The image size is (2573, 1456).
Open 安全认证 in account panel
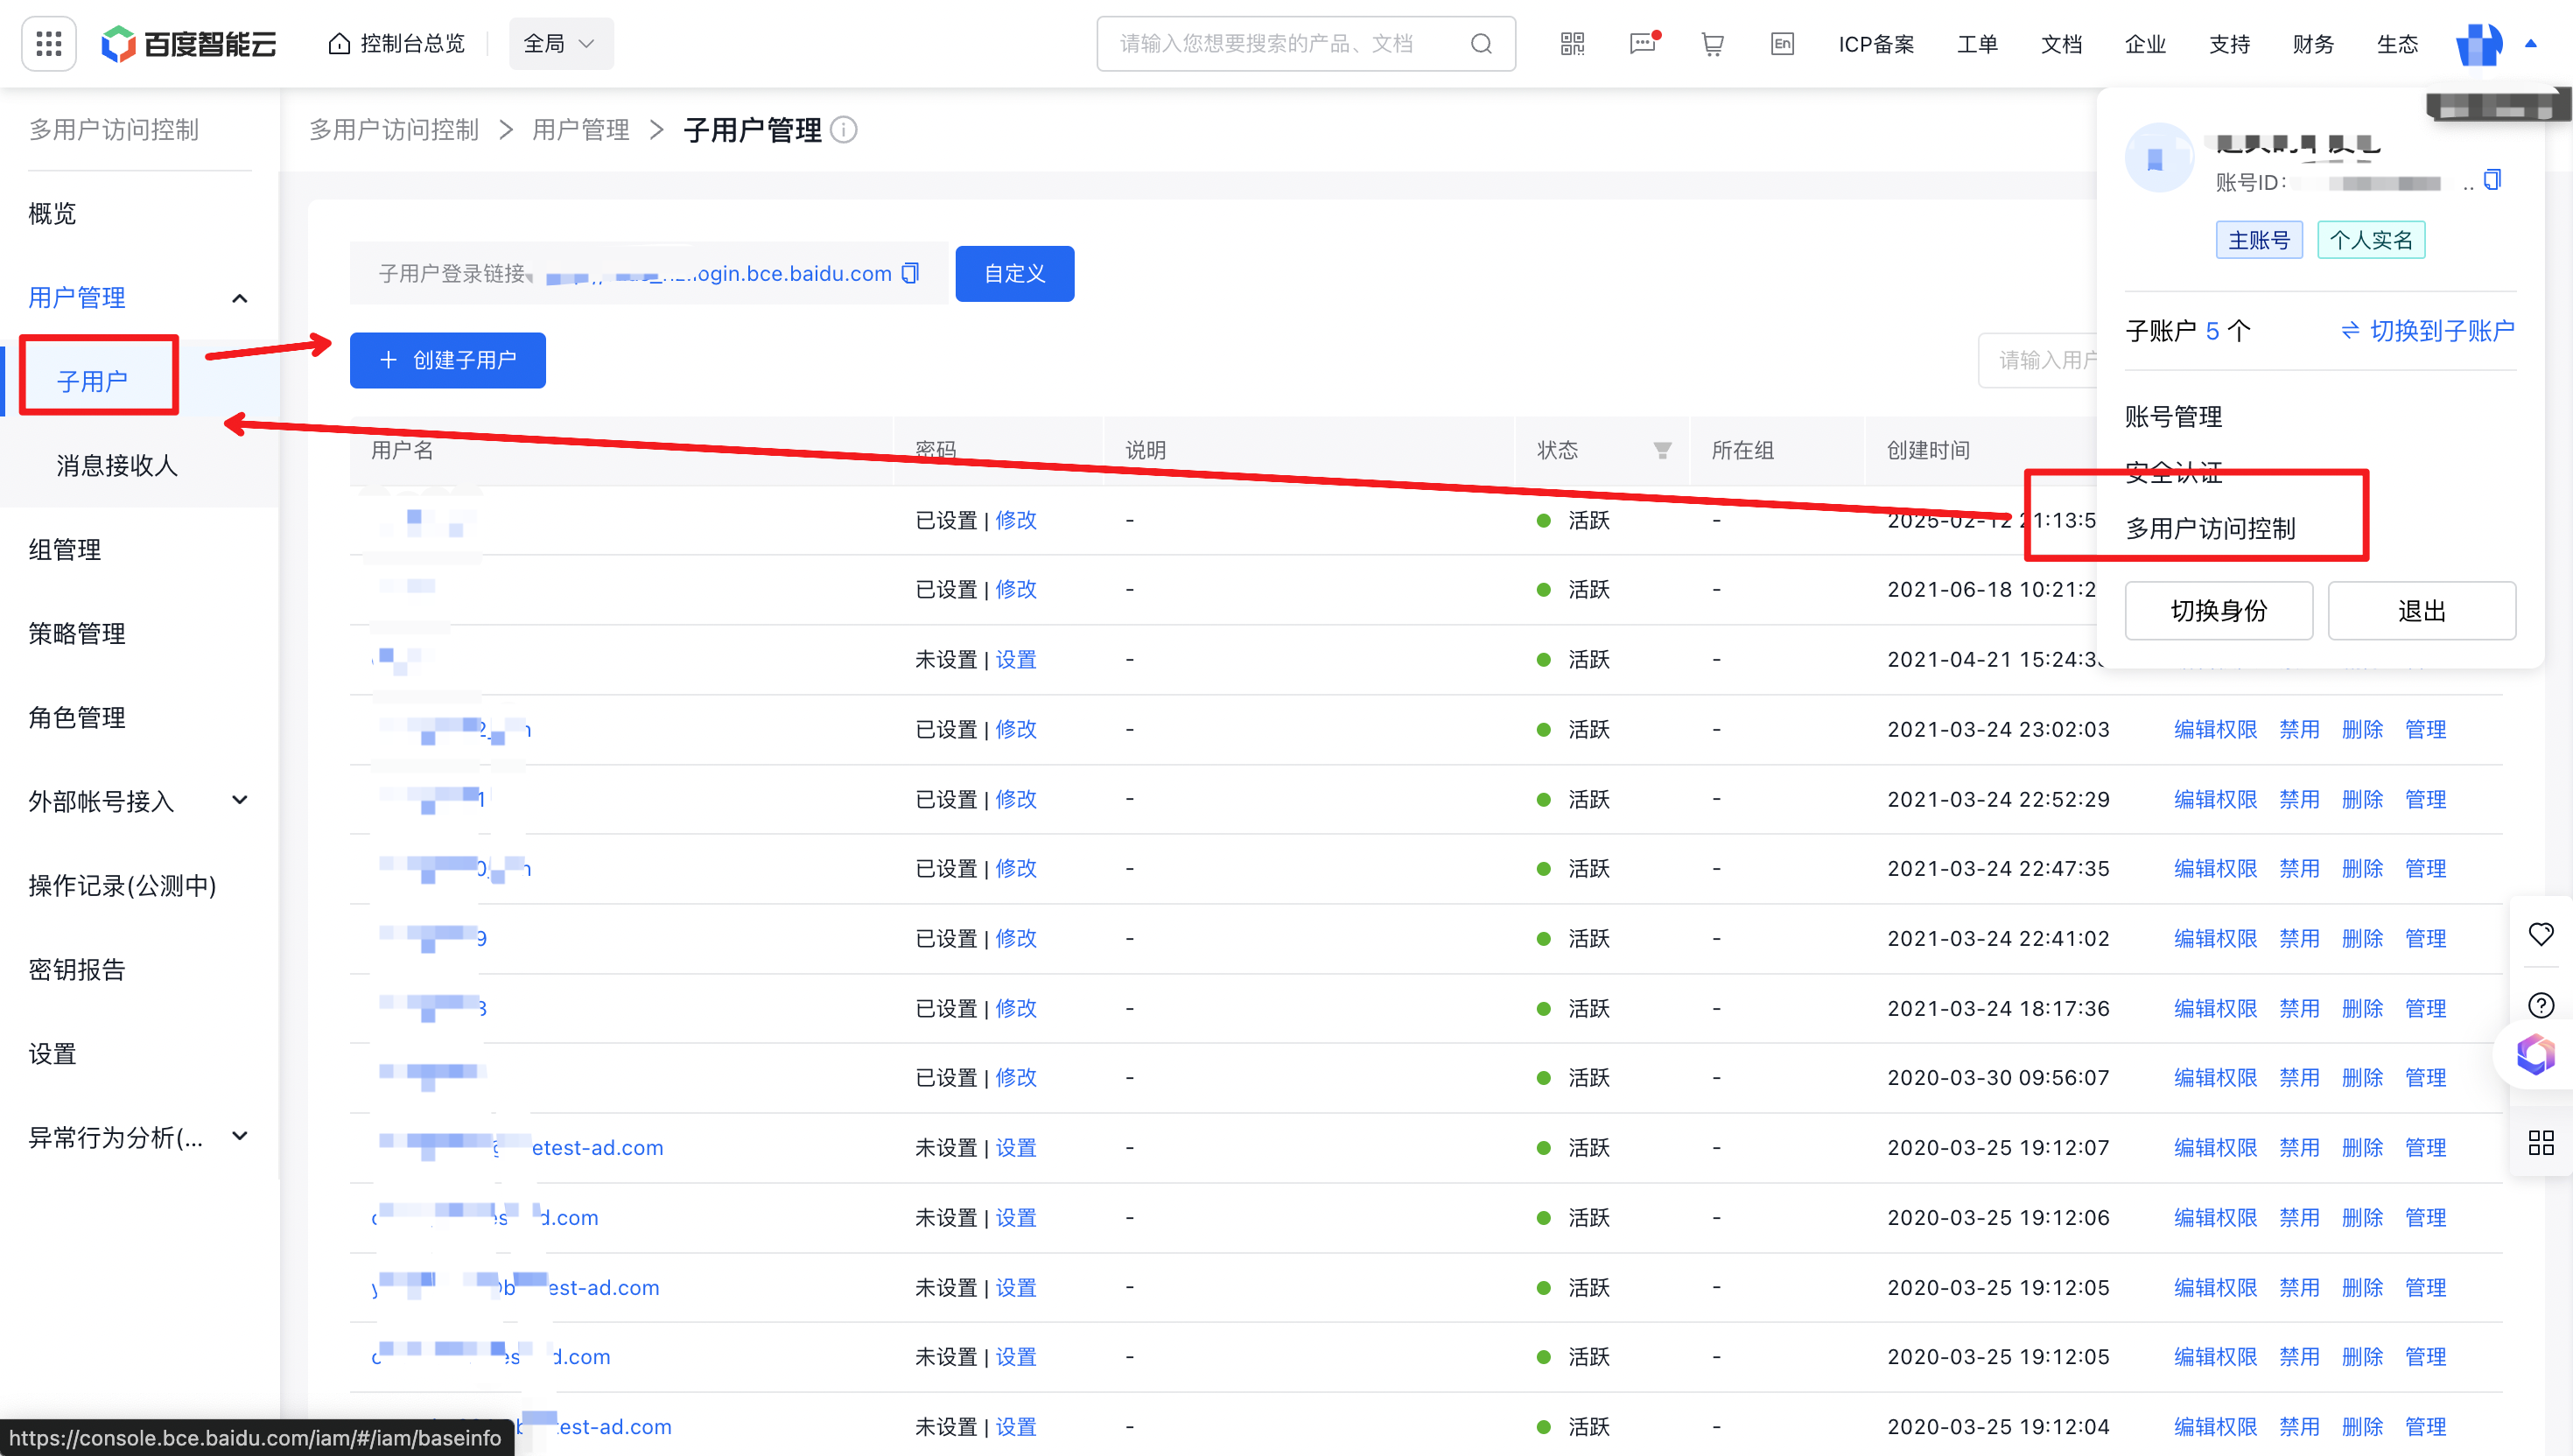pos(2173,472)
